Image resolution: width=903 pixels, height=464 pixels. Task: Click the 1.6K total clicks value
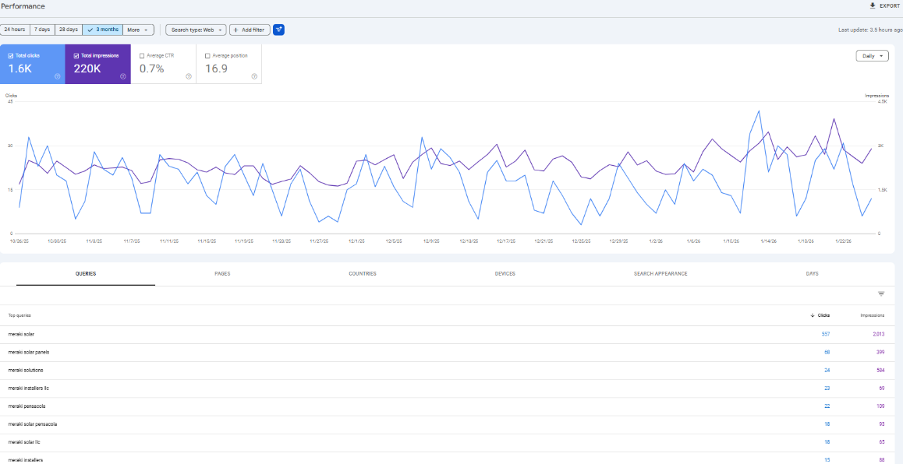click(19, 69)
